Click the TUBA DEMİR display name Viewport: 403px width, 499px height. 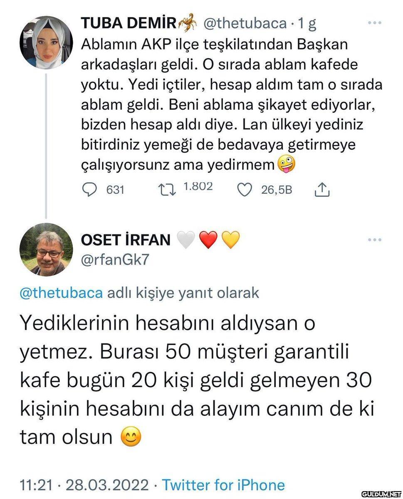(129, 24)
